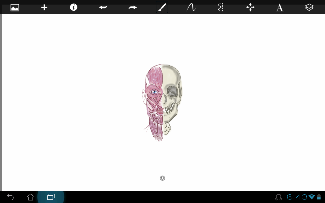Open the info icon in toolbar
This screenshot has width=325, height=203.
point(74,8)
